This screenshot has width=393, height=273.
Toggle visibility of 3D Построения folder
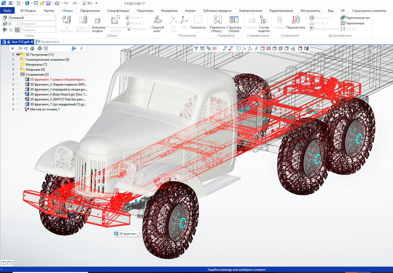[18, 55]
